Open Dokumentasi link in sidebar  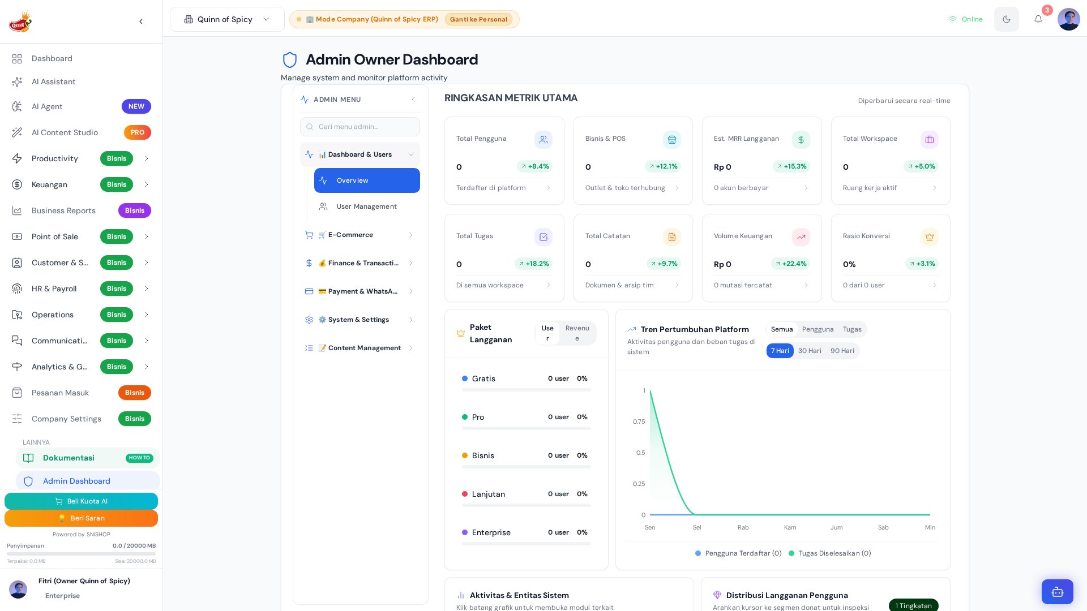coord(88,458)
